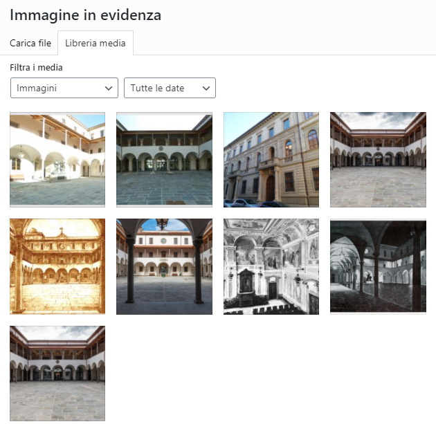Click the hanging lantern in the arch courtyard photo
Viewport: 436px width, 424px height.
[162, 223]
